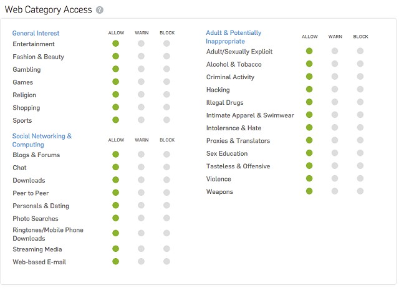
Task: Block Illegal Drugs category
Action: [x=360, y=102]
